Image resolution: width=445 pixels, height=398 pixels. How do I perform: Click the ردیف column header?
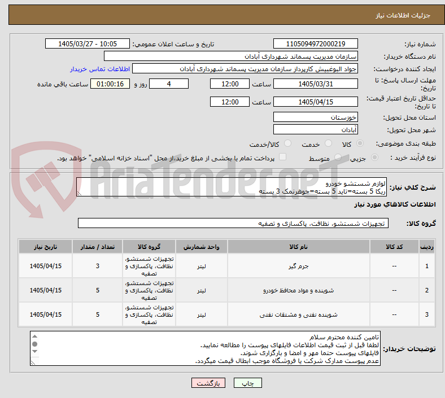point(427,247)
